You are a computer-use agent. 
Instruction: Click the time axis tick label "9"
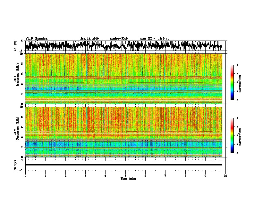click(x=205, y=176)
